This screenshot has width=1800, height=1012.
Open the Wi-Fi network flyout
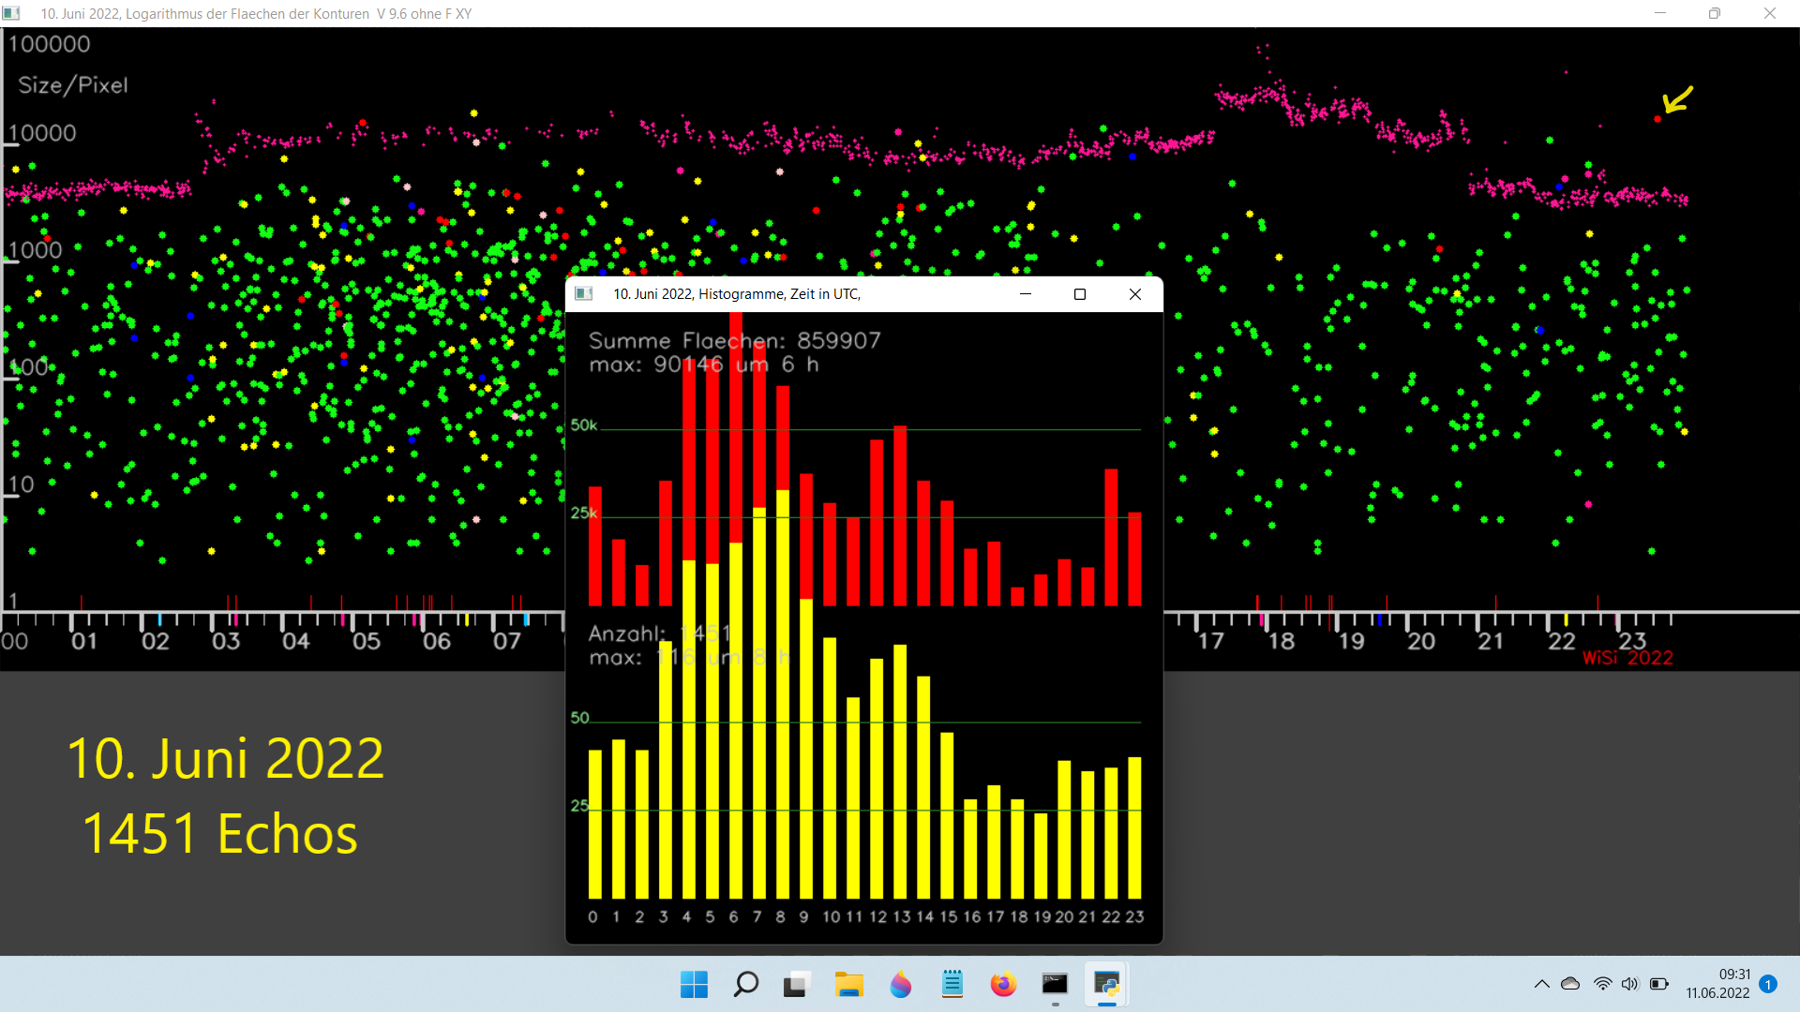point(1603,984)
